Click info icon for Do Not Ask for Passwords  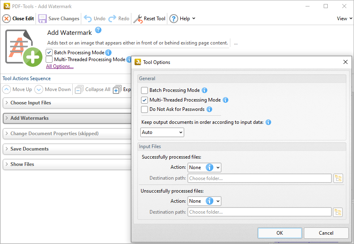(209, 109)
